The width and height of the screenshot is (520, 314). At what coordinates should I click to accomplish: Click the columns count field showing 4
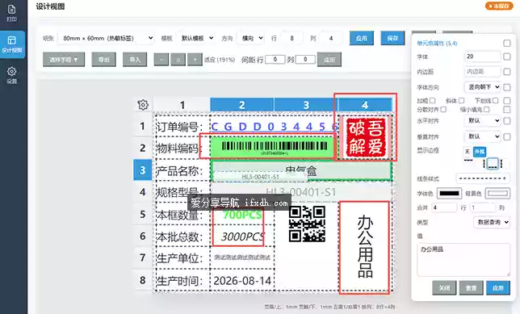coord(330,38)
